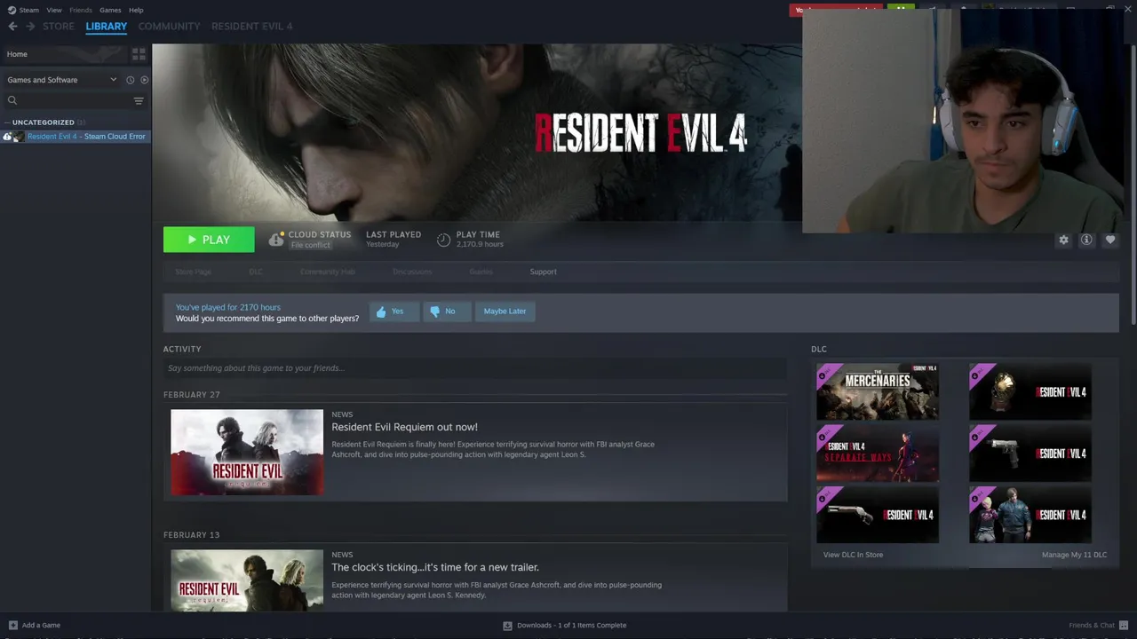Open the gold charm DLC thumbnail

coord(1030,391)
